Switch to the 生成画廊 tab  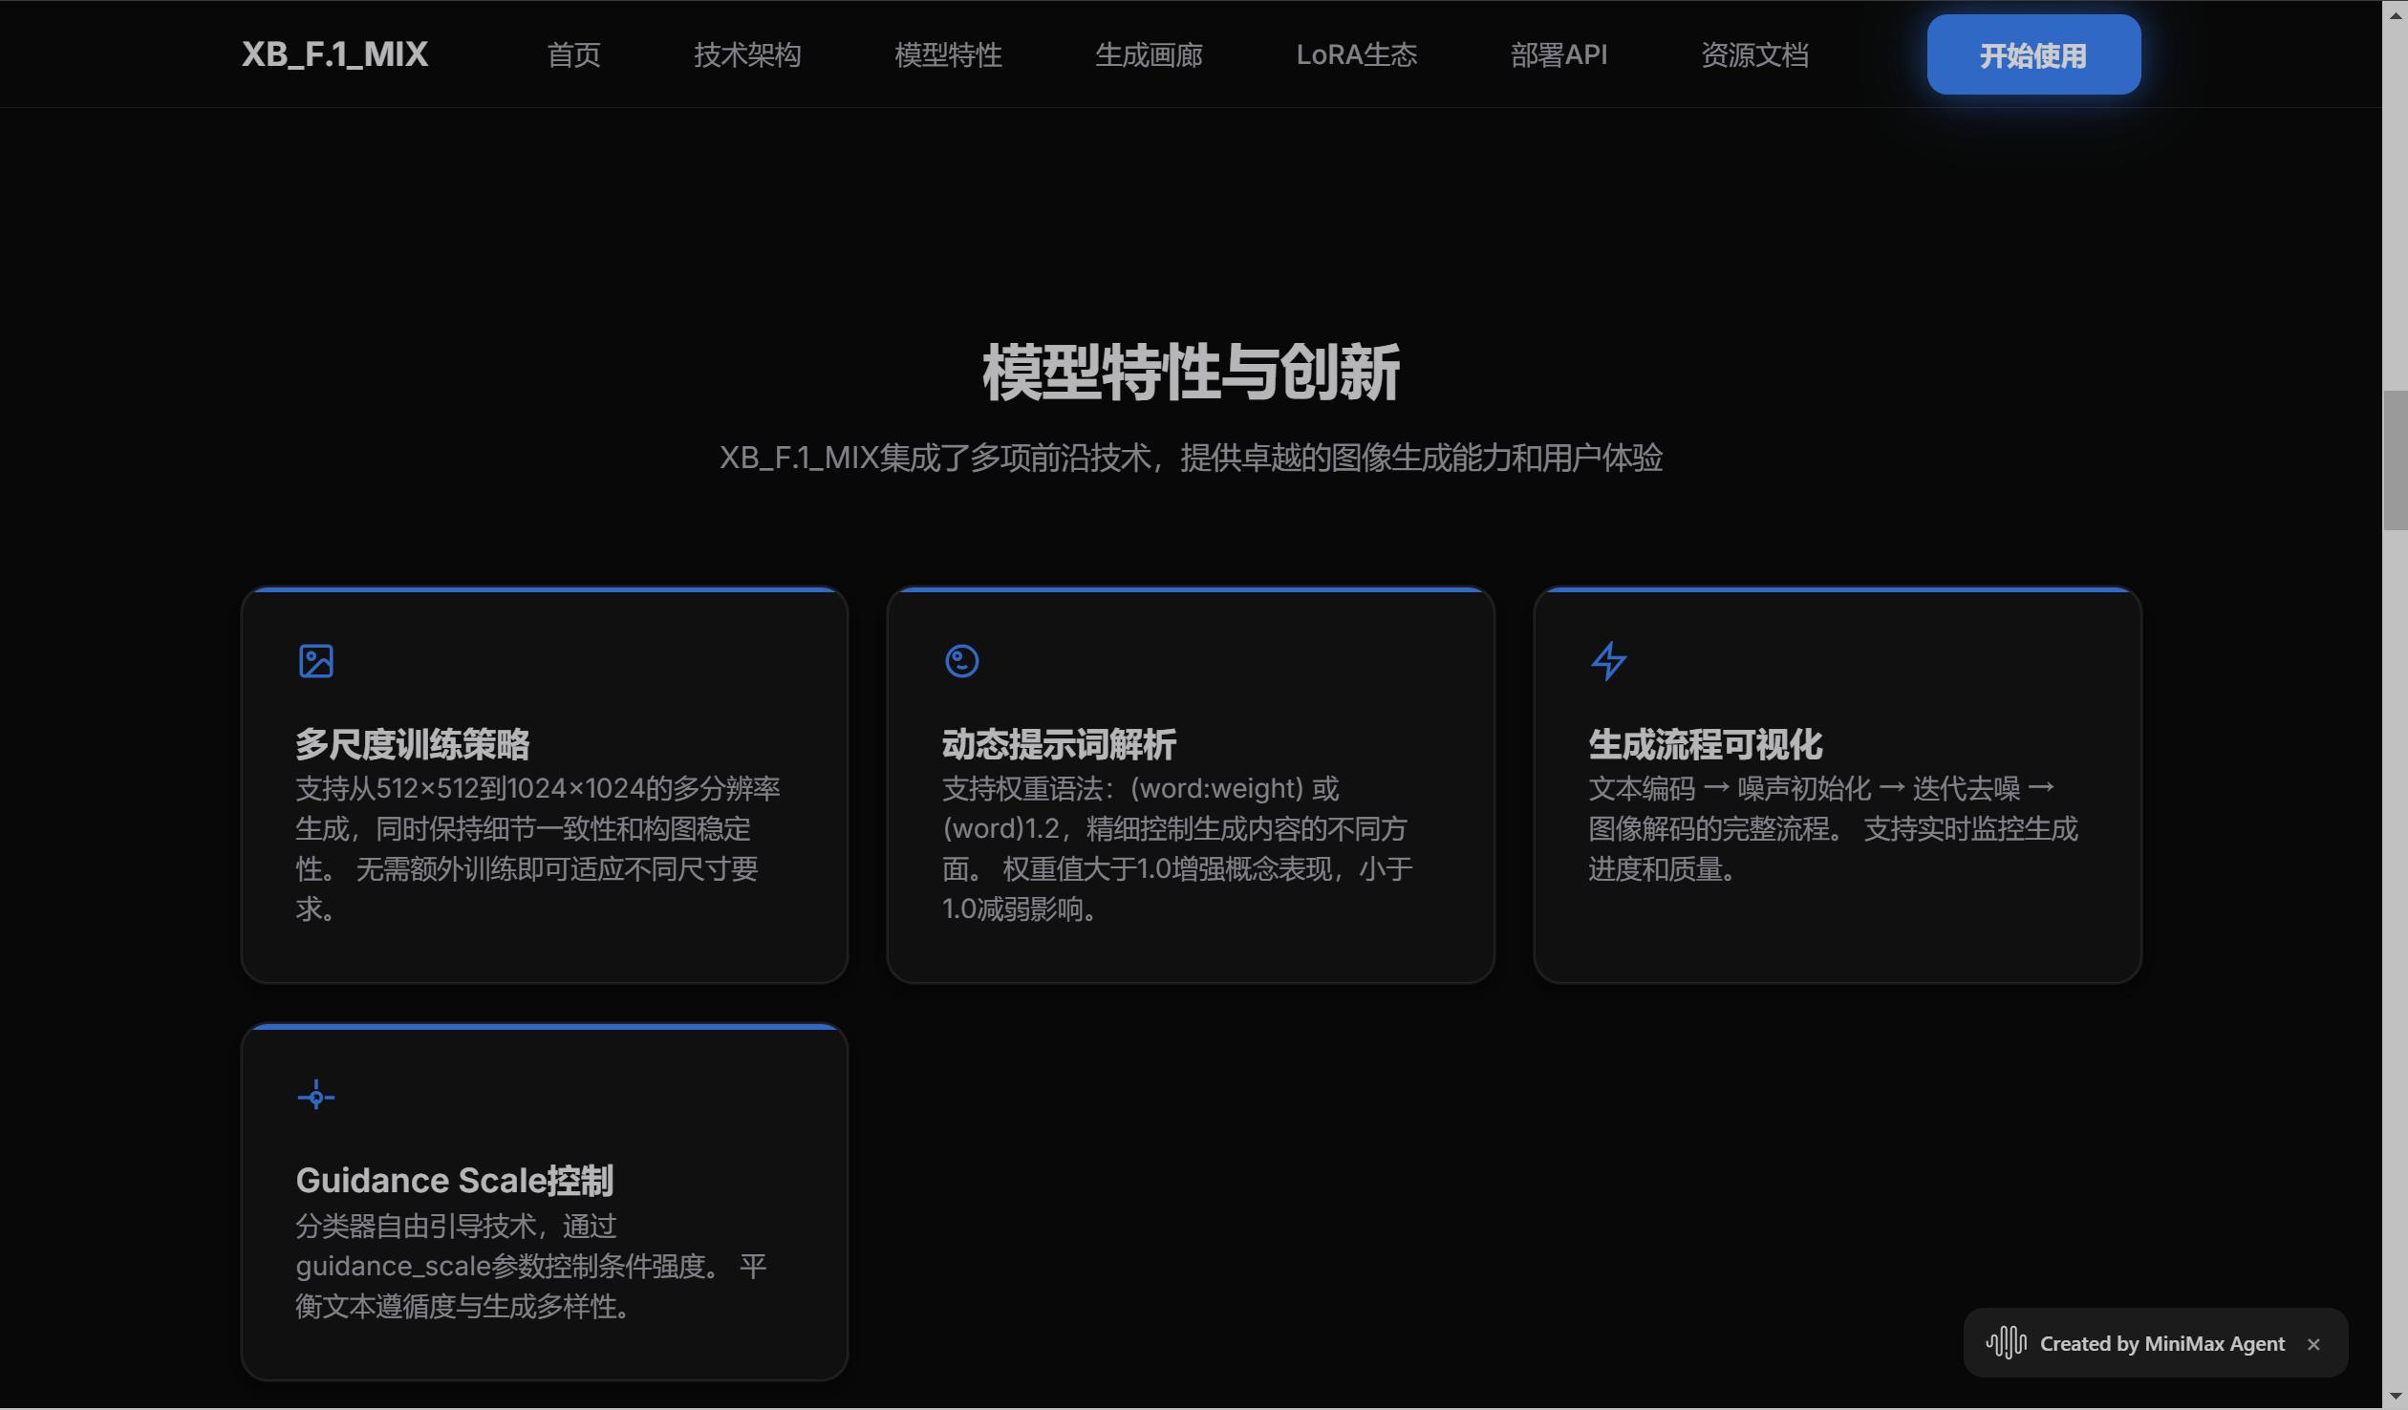click(x=1149, y=54)
